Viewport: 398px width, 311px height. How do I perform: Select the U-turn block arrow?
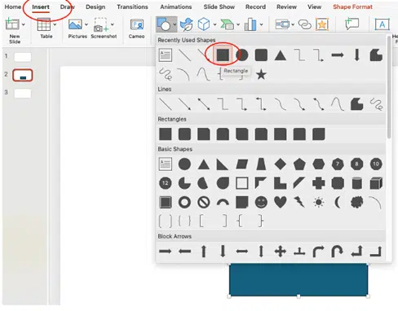(338, 251)
